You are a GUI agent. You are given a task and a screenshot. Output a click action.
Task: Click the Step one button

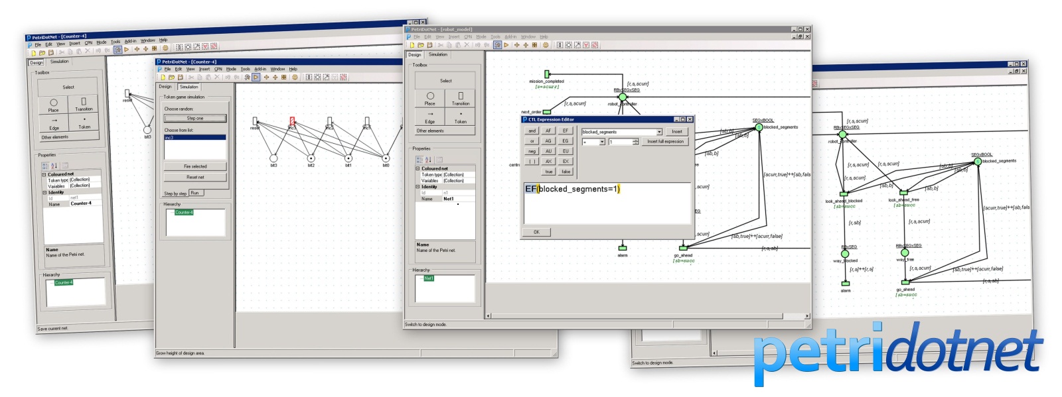[195, 119]
